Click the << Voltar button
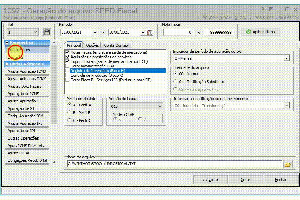Viewport: 300px width, 200px height. point(210,180)
